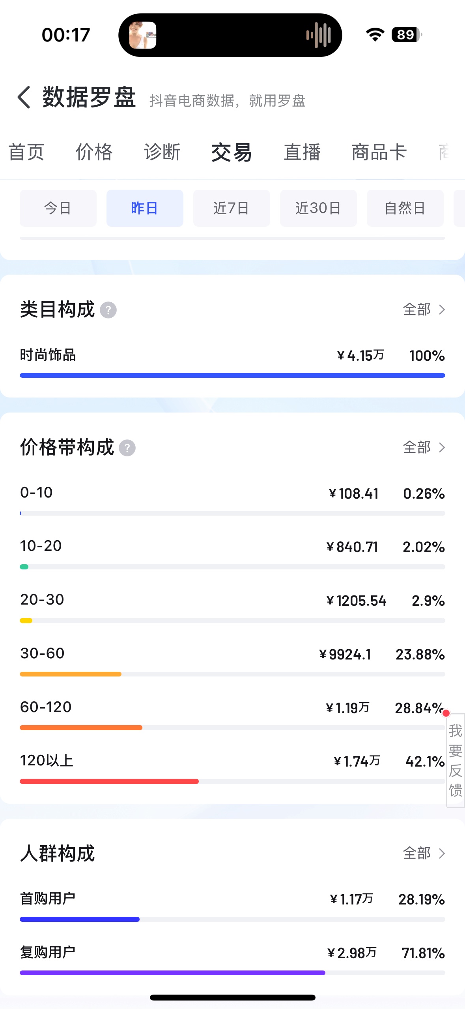Tap the avatar thumbnail in Dynamic Island
This screenshot has height=1010, width=465.
click(x=143, y=35)
